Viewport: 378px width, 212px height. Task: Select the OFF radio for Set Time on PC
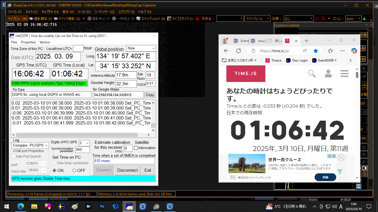click(x=74, y=171)
